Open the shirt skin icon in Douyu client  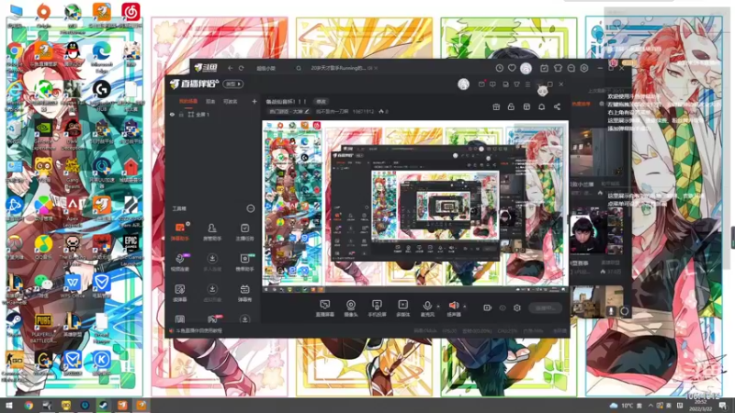coord(558,68)
